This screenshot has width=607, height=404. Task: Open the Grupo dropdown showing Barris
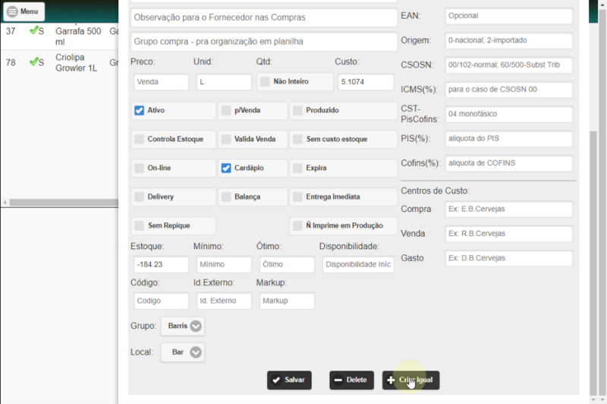183,326
